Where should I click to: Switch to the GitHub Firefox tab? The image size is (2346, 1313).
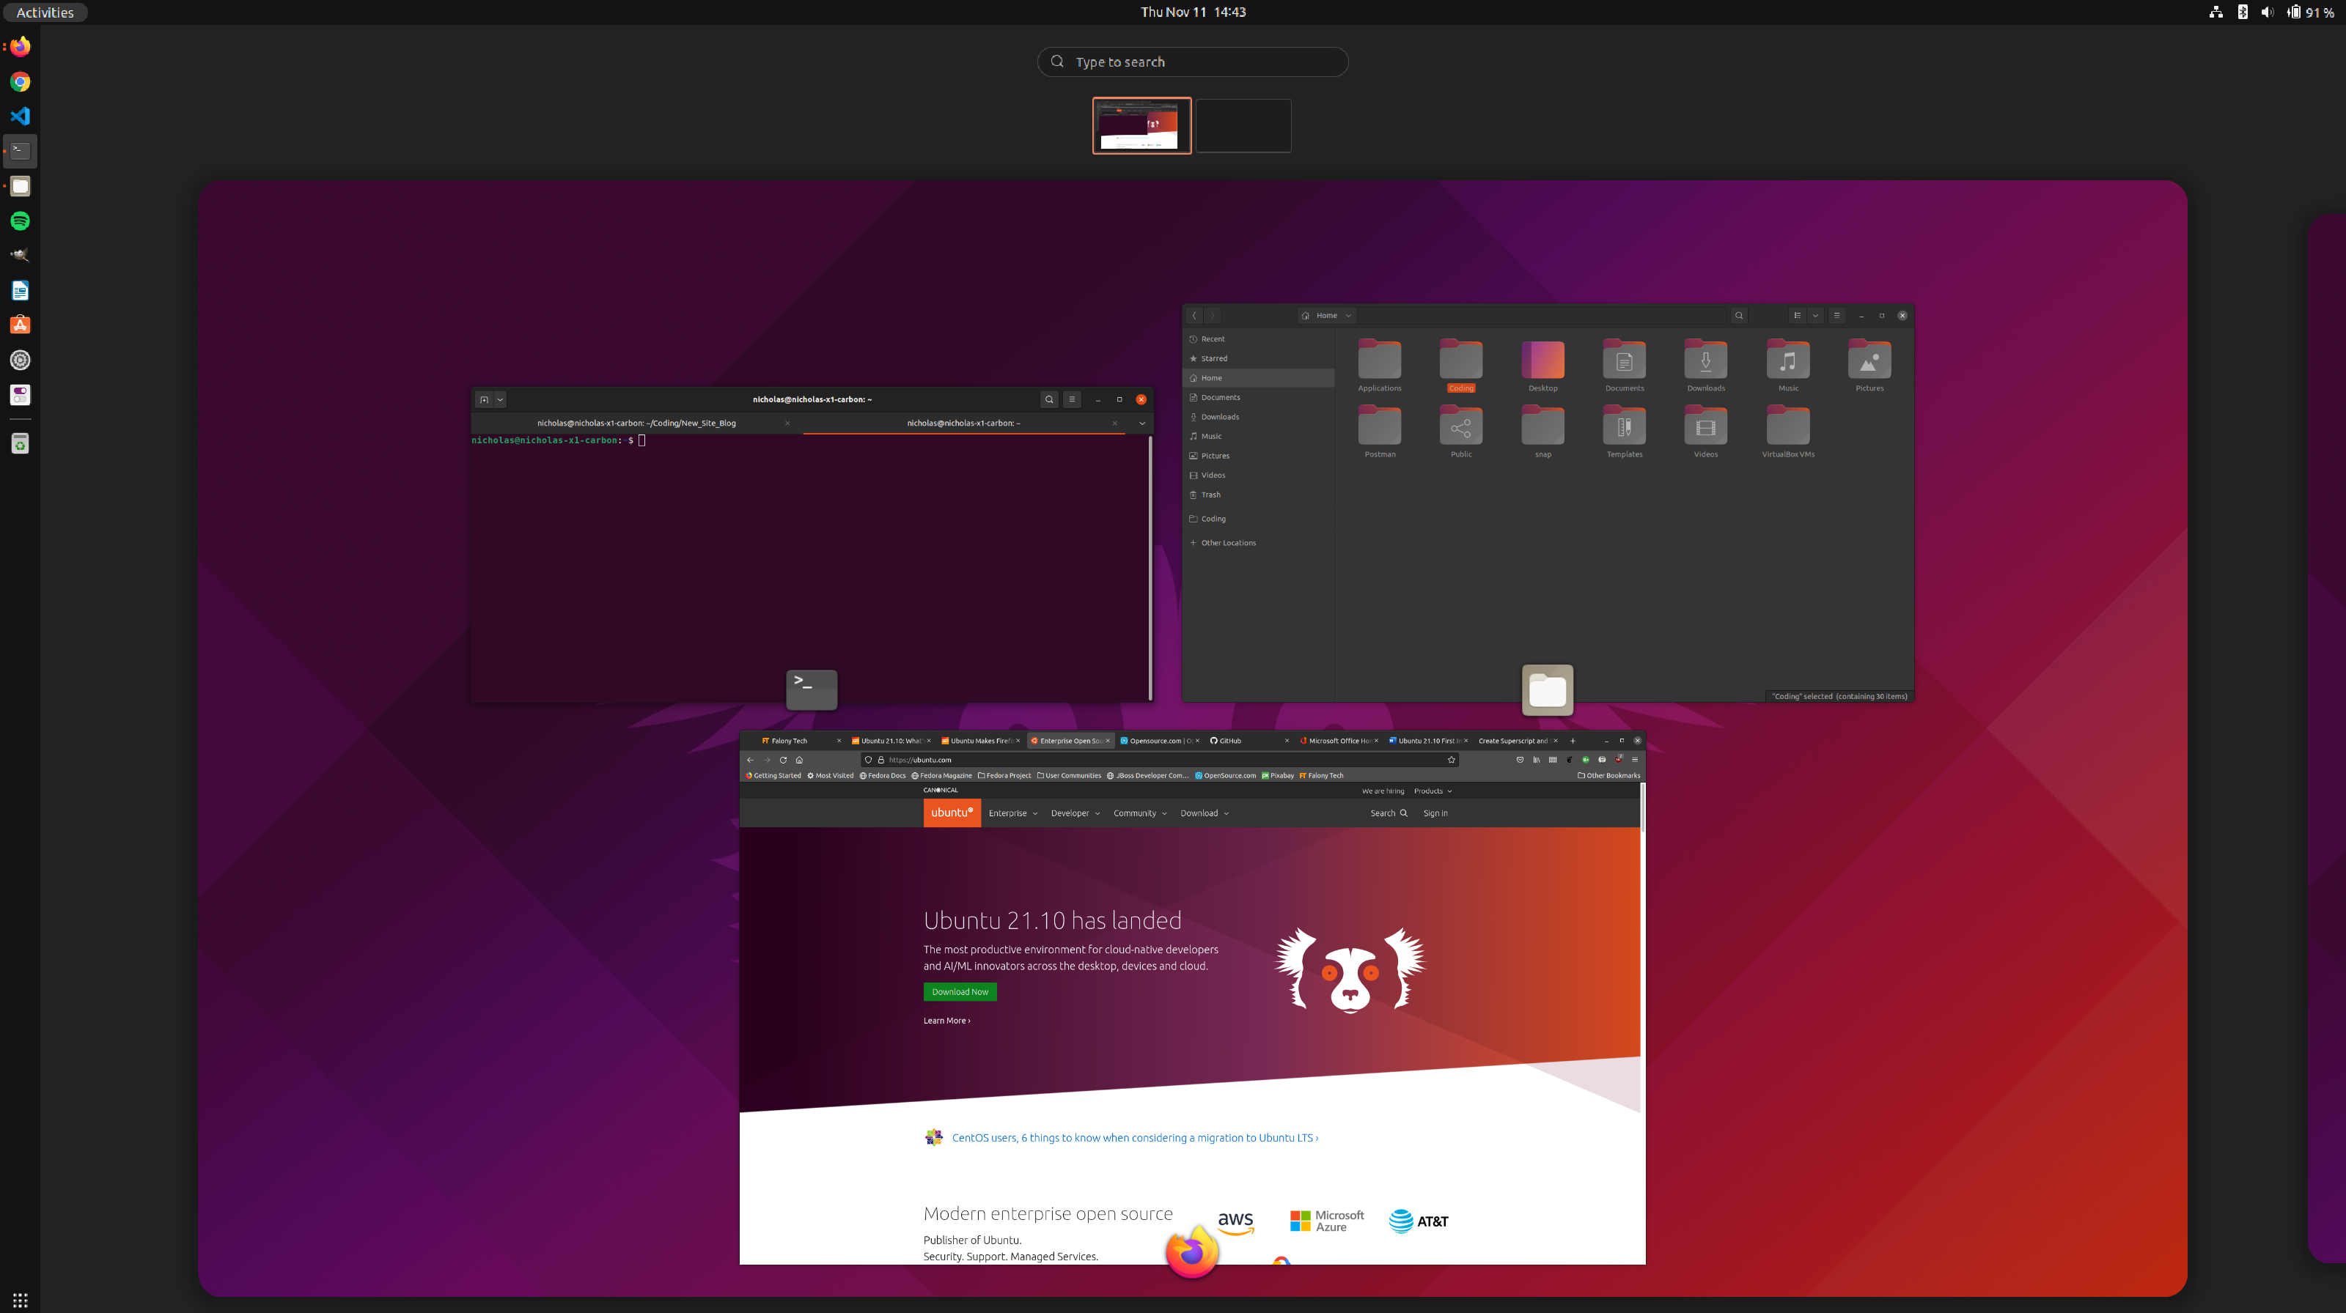click(x=1249, y=741)
